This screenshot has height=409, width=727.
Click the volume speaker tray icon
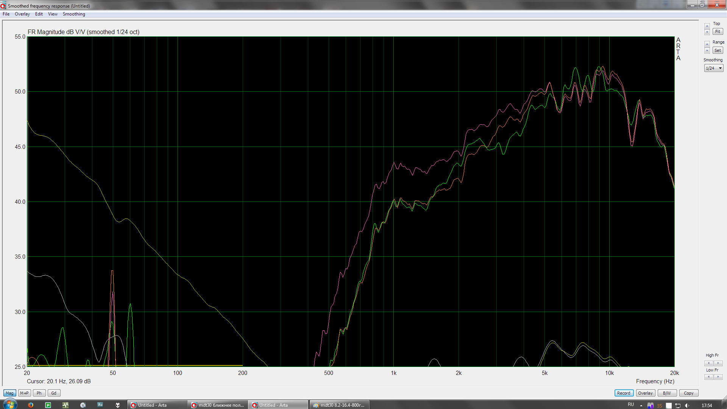(x=687, y=405)
